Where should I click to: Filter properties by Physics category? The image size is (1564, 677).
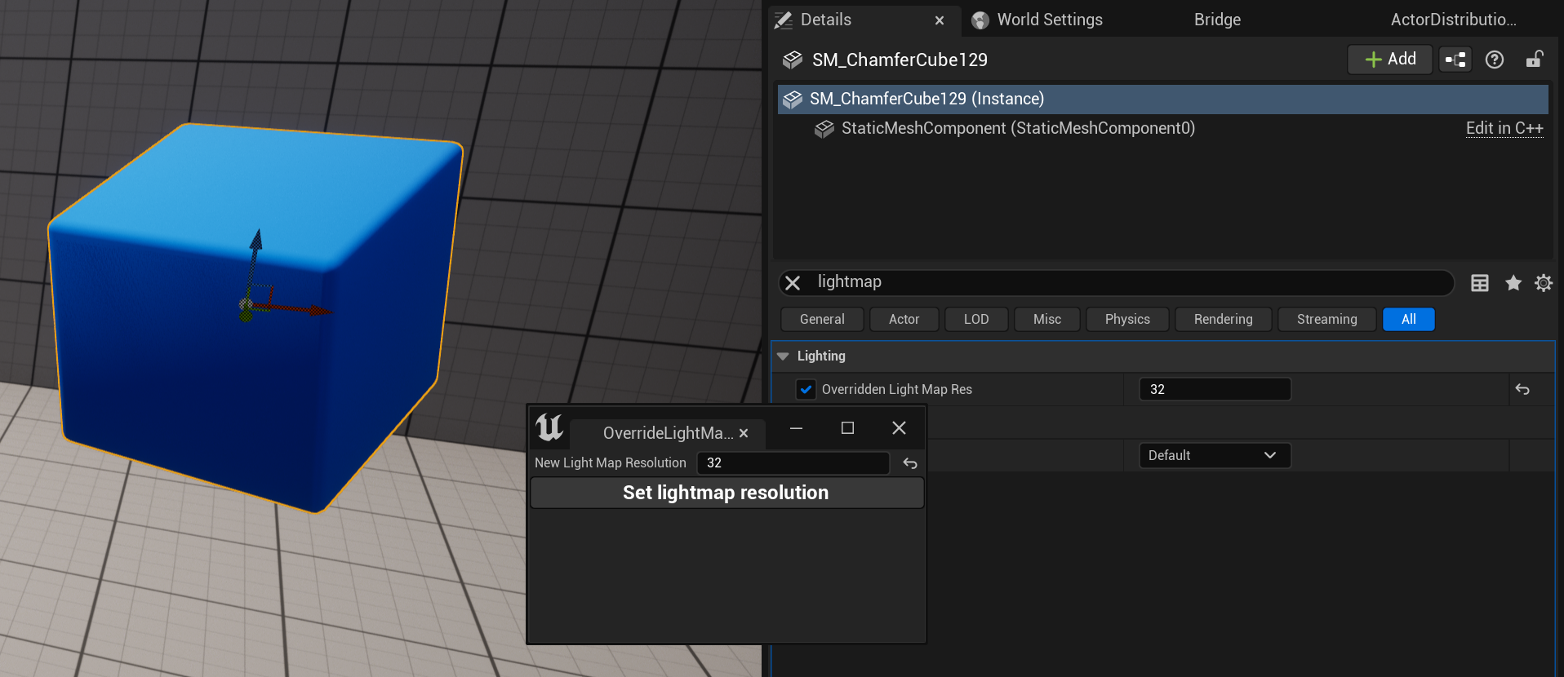[1127, 320]
